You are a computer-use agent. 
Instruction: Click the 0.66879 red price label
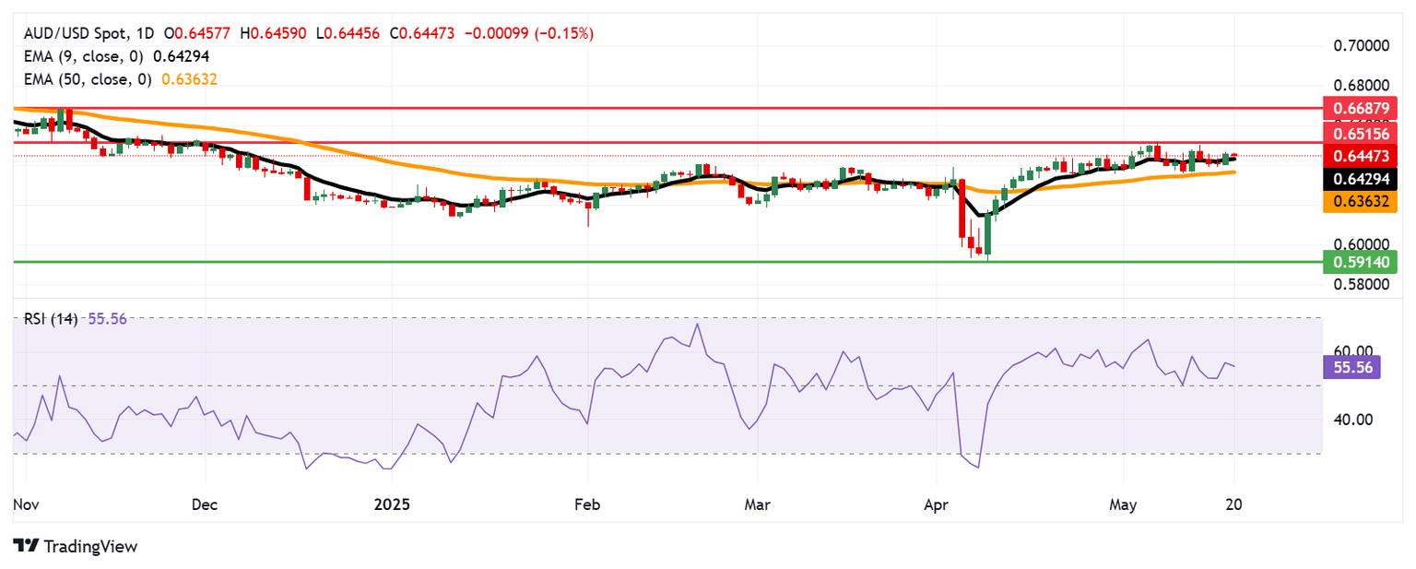1362,108
